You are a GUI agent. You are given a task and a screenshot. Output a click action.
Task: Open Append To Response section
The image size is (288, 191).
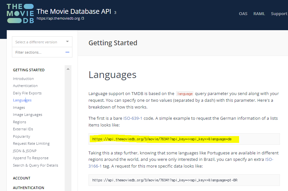coord(31,158)
